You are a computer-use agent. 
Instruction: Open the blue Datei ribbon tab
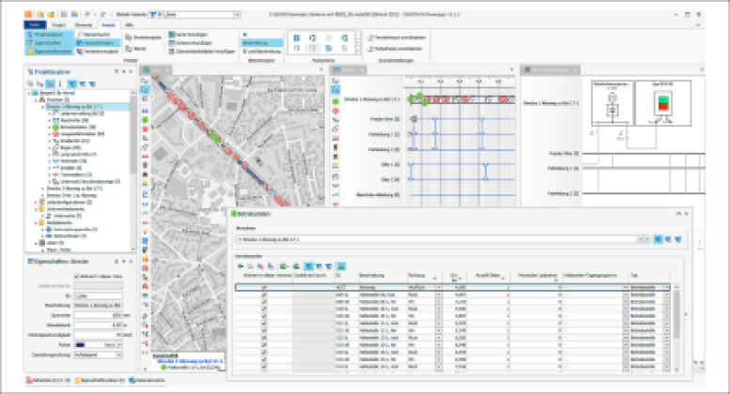(x=35, y=24)
